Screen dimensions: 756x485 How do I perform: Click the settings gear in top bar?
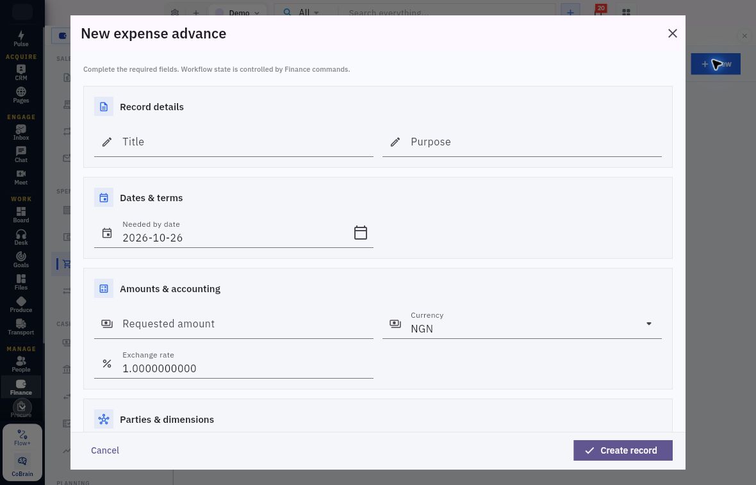click(x=174, y=12)
